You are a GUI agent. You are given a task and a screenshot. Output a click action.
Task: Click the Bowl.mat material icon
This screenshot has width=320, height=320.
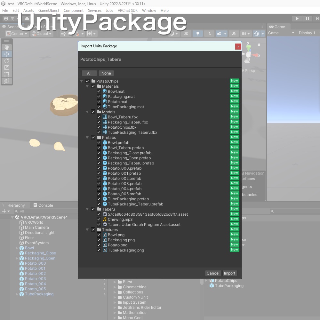[105, 91]
